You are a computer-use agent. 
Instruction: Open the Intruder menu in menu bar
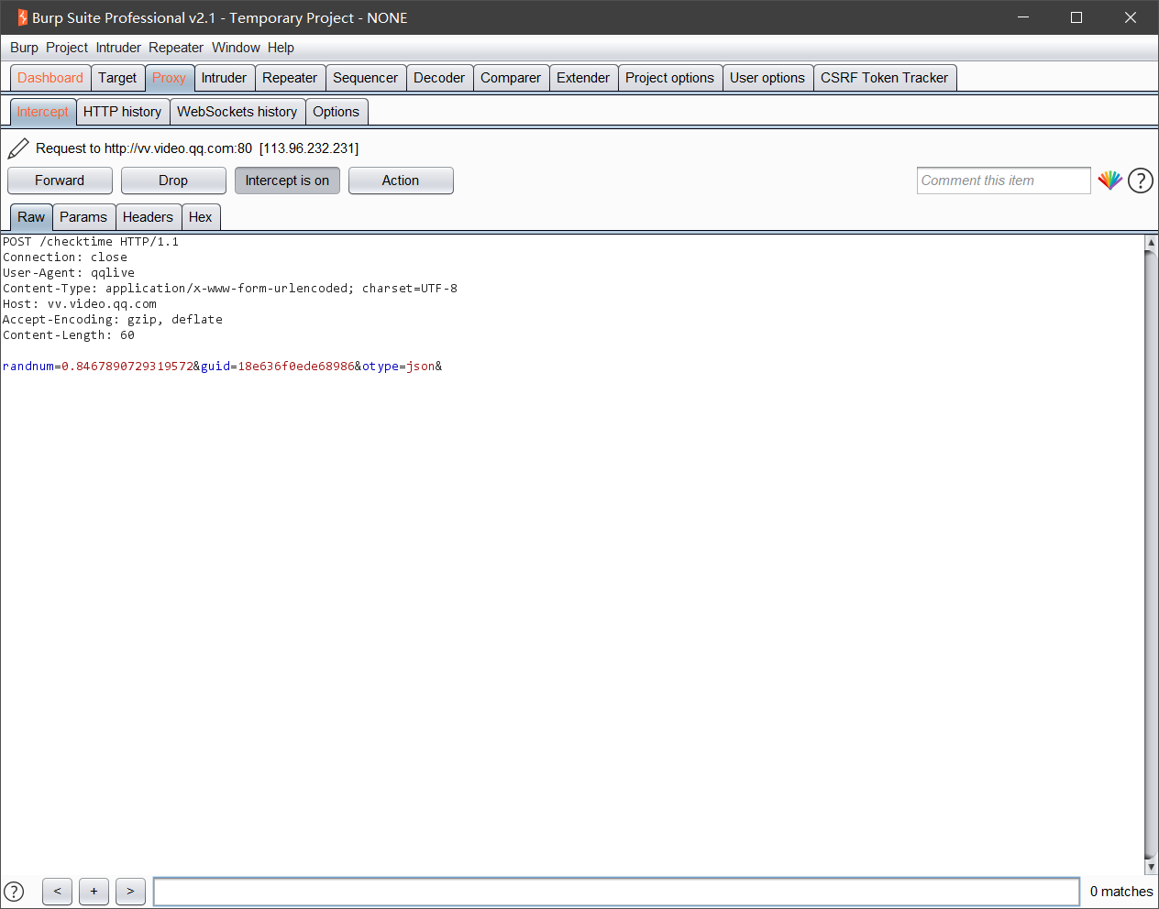click(118, 48)
